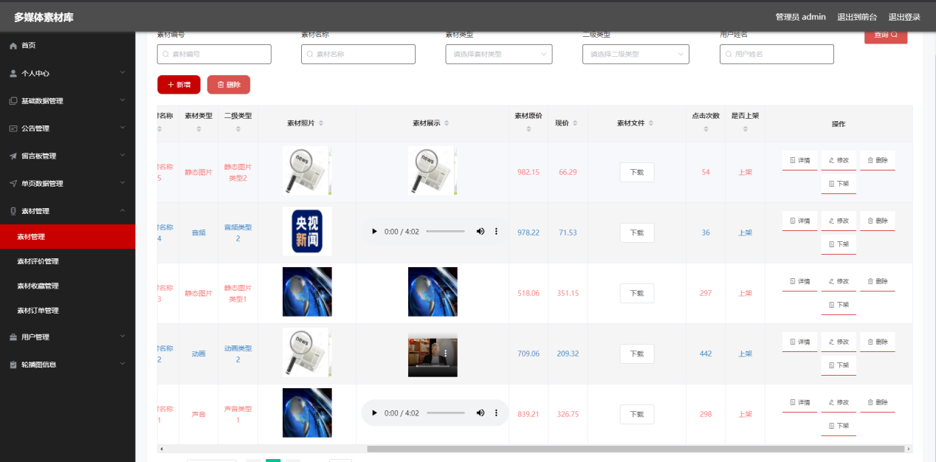The image size is (936, 462).
Task: Select the 个人中心 user icon in sidebar
Action: (x=11, y=72)
